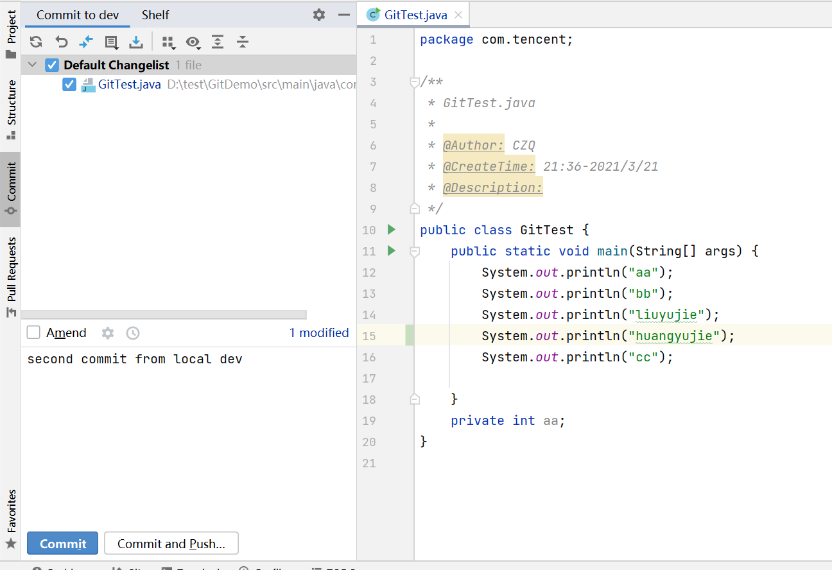The image size is (832, 570).
Task: Uncheck the GitTest.java file checkbox
Action: tap(69, 85)
